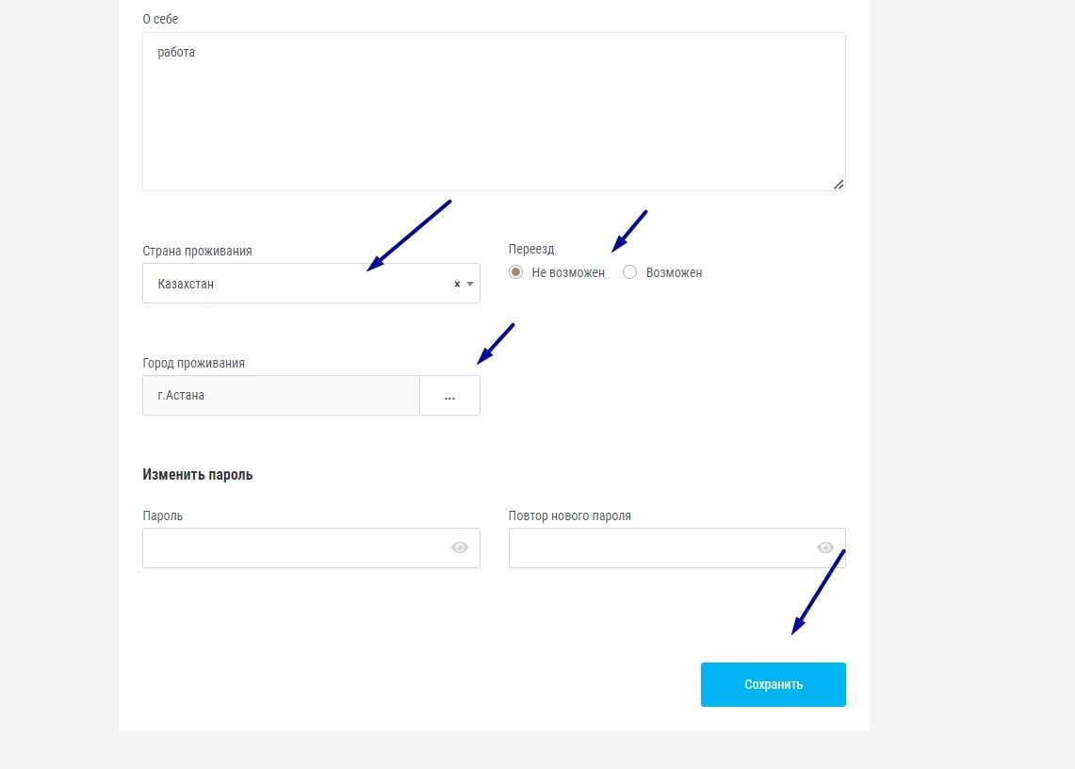Click the 'О себе' label
The image size is (1075, 769).
[160, 19]
